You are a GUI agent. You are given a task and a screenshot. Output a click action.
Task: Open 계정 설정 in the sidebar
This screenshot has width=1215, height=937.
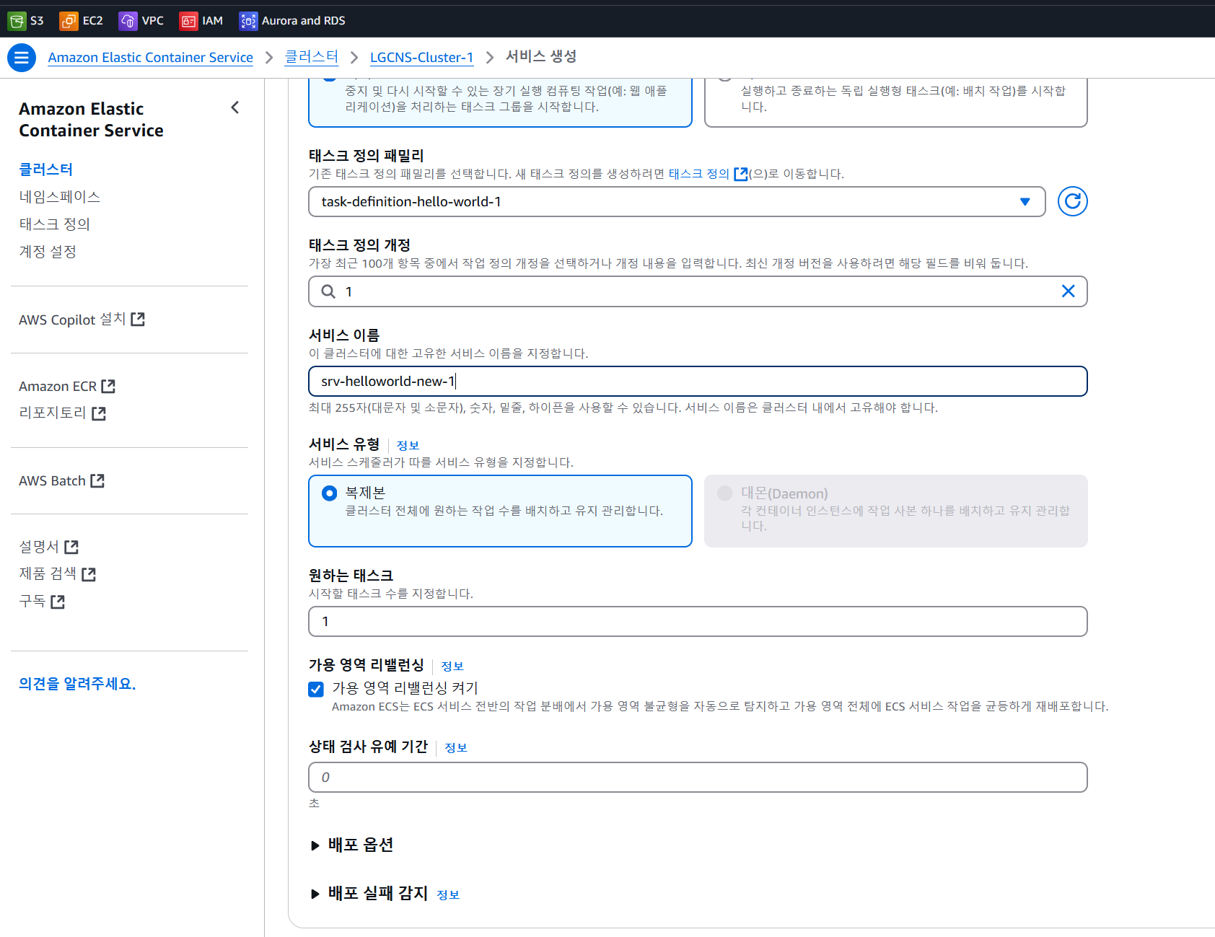pyautogui.click(x=48, y=252)
